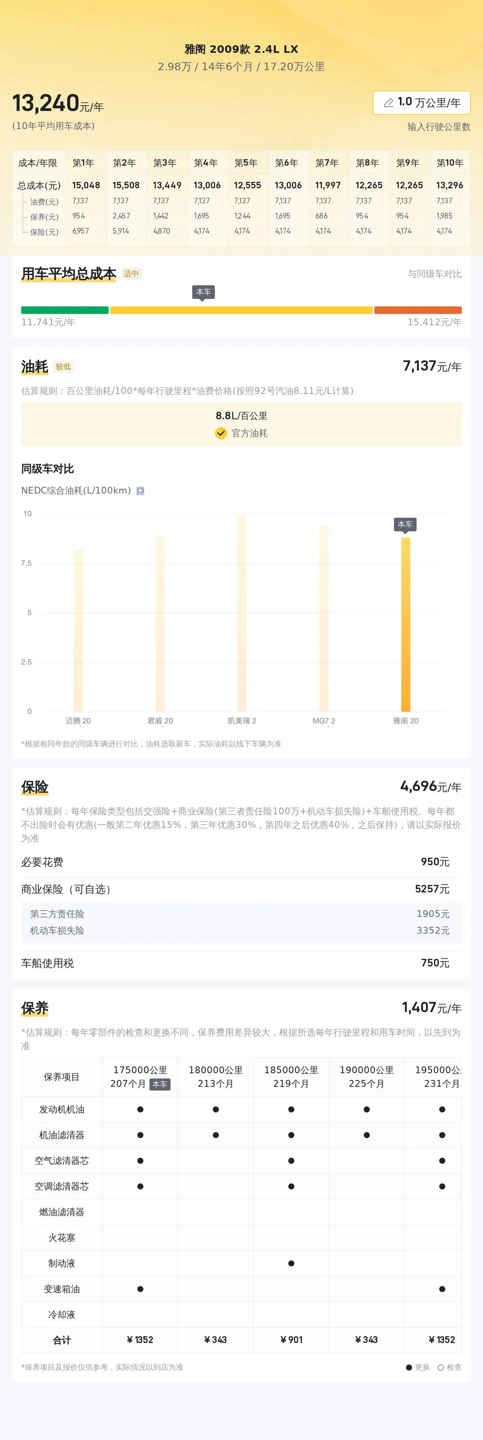Click the 必要花费 row
Viewport: 483px width, 1440px height.
point(241,862)
